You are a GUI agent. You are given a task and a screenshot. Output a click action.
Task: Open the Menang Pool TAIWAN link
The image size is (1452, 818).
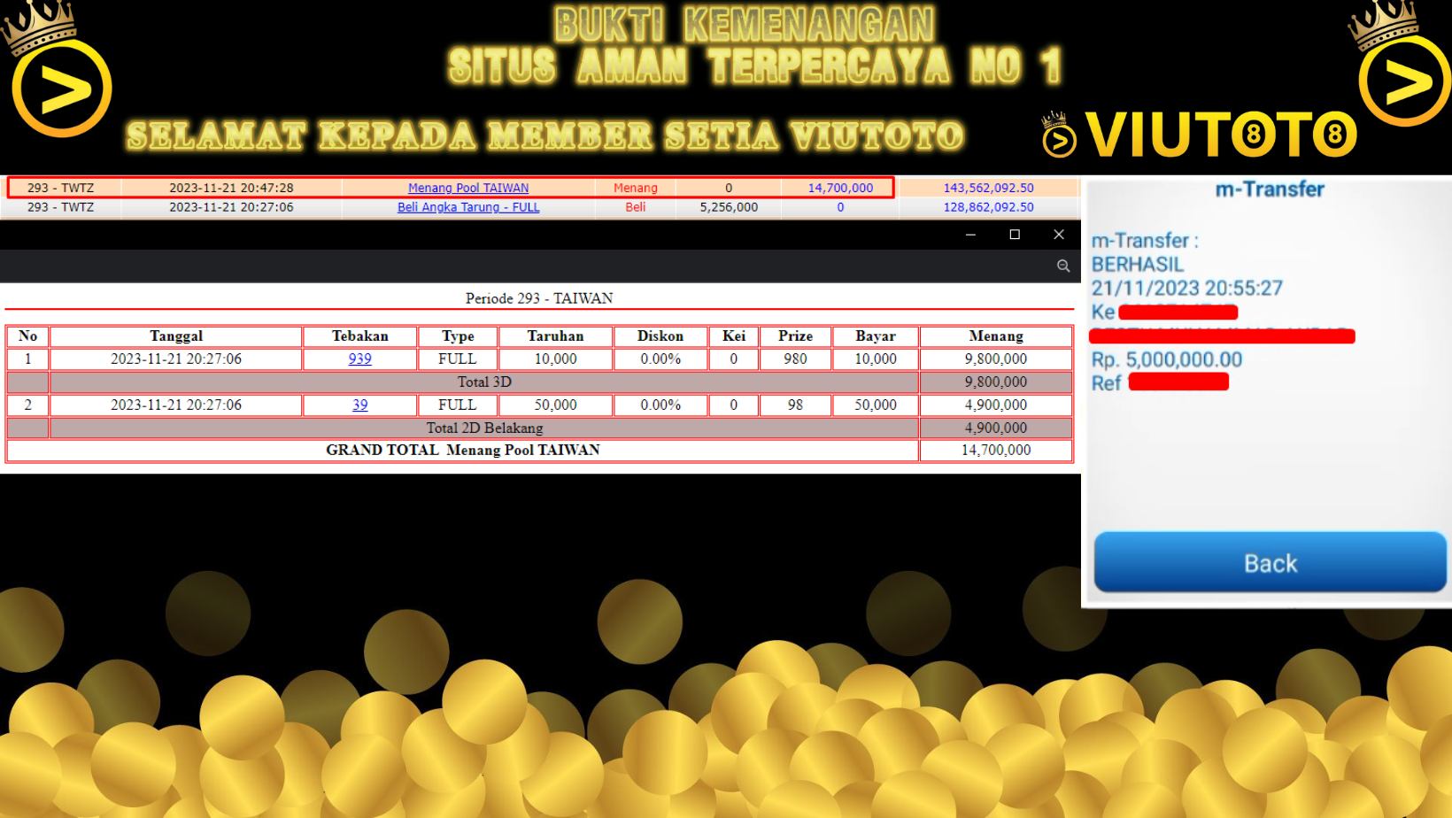(467, 188)
